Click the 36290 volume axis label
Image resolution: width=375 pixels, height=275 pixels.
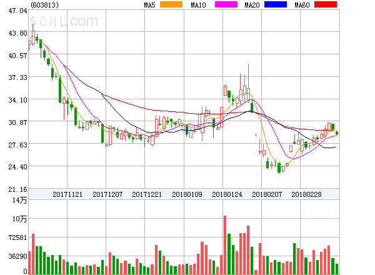pos(17,257)
